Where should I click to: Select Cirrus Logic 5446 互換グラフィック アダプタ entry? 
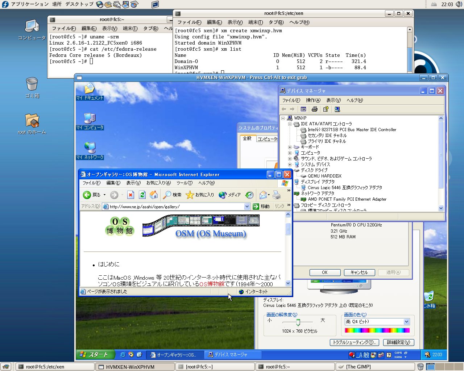(345, 188)
